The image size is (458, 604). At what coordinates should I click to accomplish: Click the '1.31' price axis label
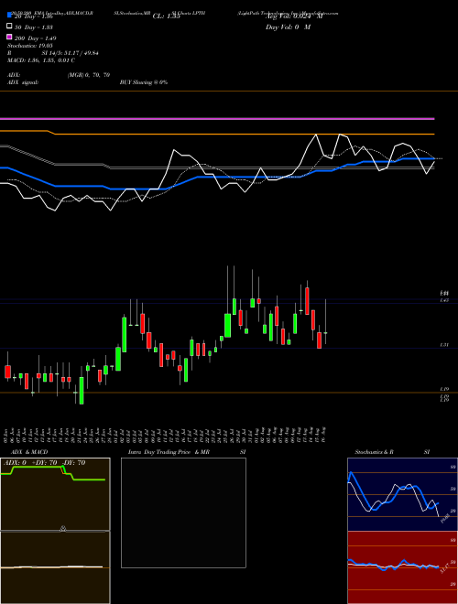point(443,345)
